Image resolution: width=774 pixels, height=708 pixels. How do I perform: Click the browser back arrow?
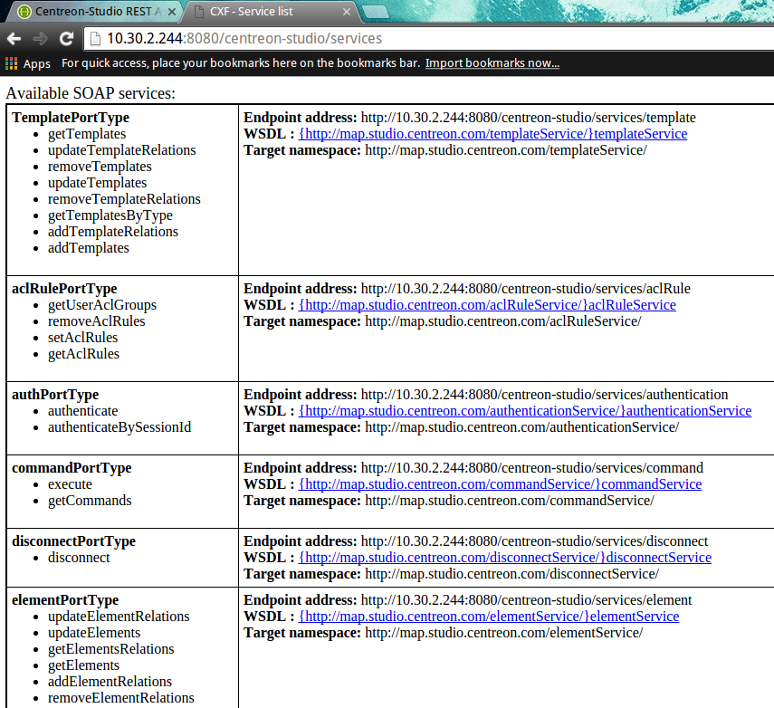pos(14,39)
